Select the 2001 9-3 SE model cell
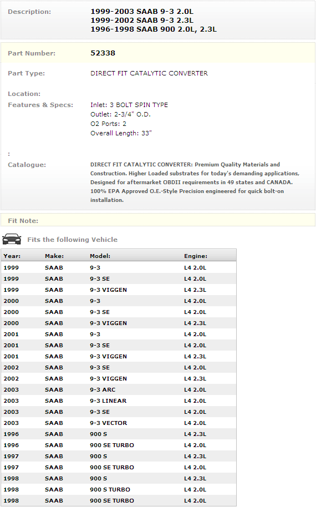Screen dimensions: 316x522 click(100, 346)
